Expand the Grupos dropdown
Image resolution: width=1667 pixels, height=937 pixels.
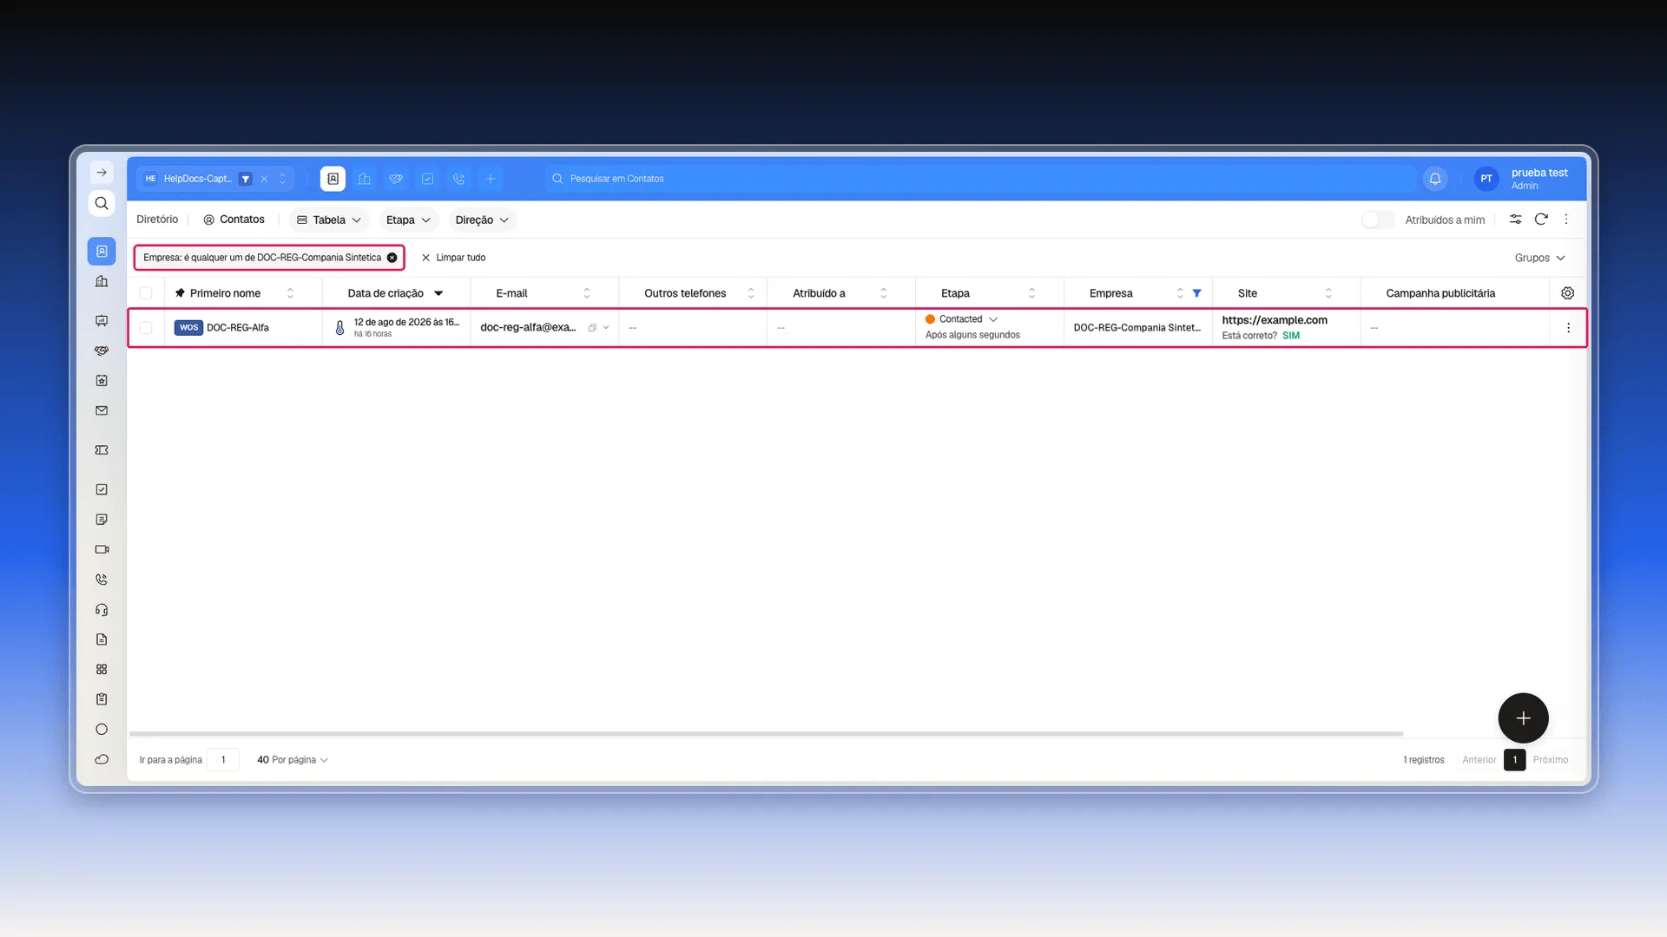click(1539, 258)
